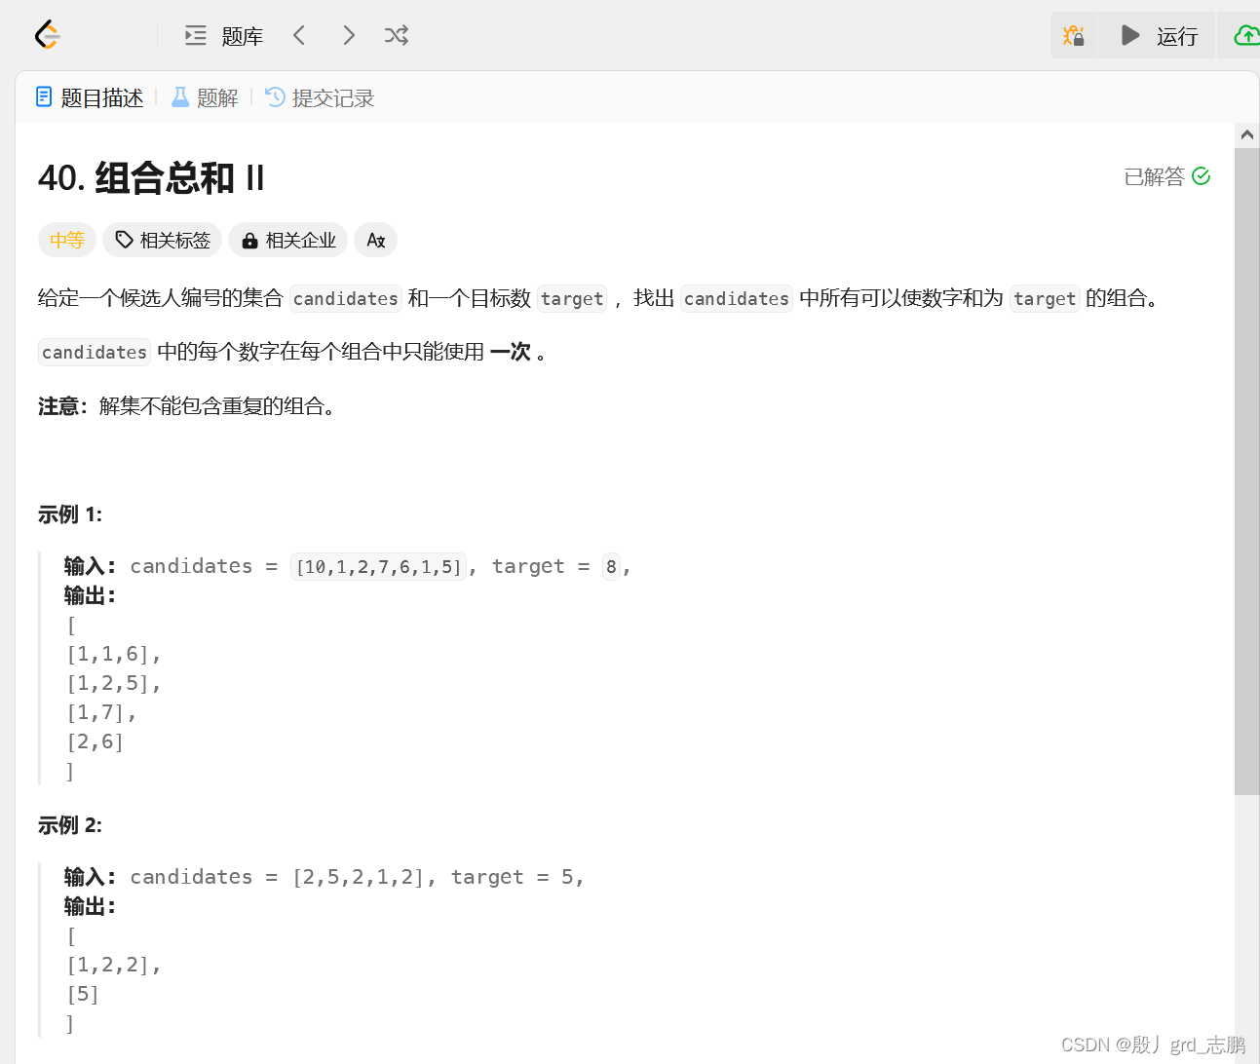Click the 已解答 solved status
This screenshot has height=1064, width=1260.
[x=1154, y=176]
